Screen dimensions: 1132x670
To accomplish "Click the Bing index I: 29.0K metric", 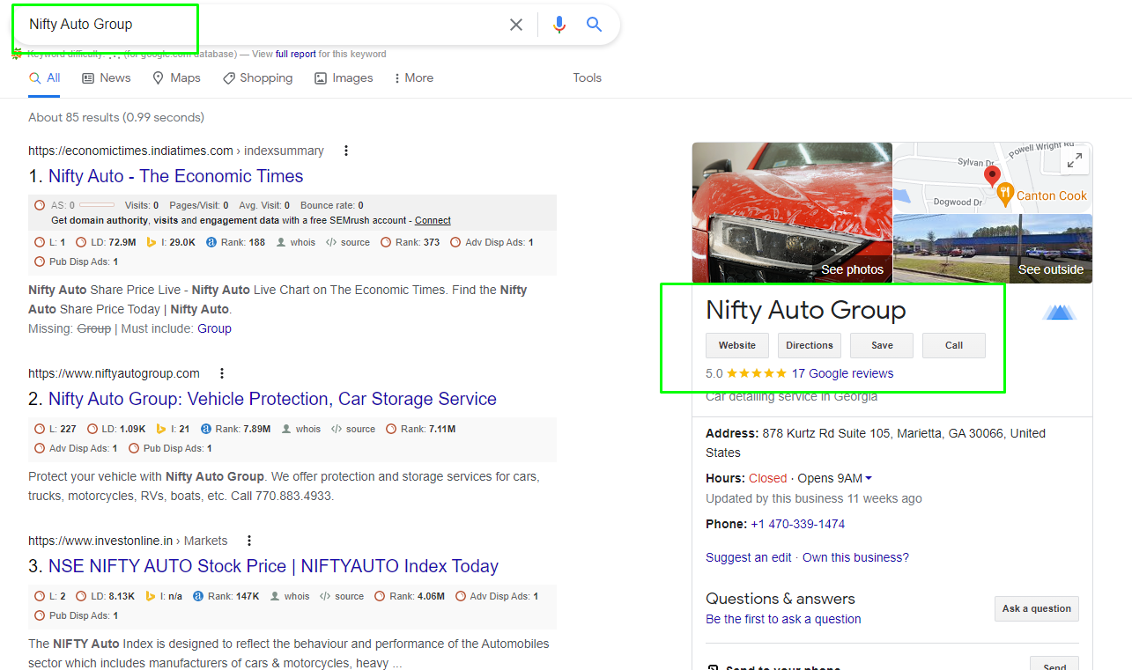I will coord(170,242).
